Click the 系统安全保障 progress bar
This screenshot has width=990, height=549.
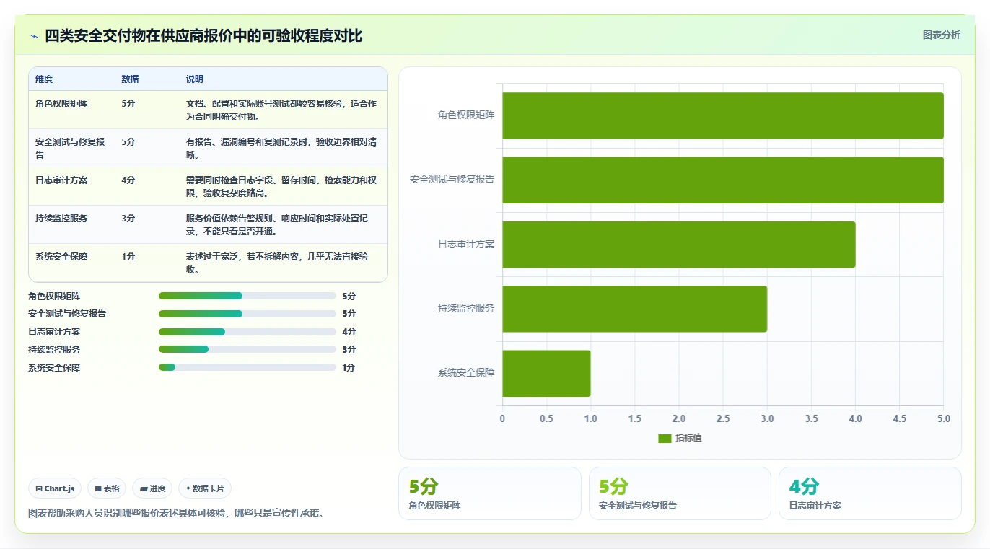click(x=247, y=367)
